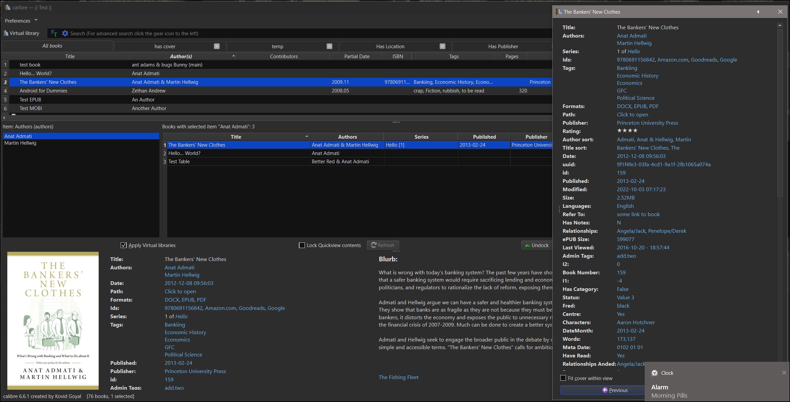Screen dimensions: 790x402
Task: Click the Virtual library books icon
Action: 6,33
